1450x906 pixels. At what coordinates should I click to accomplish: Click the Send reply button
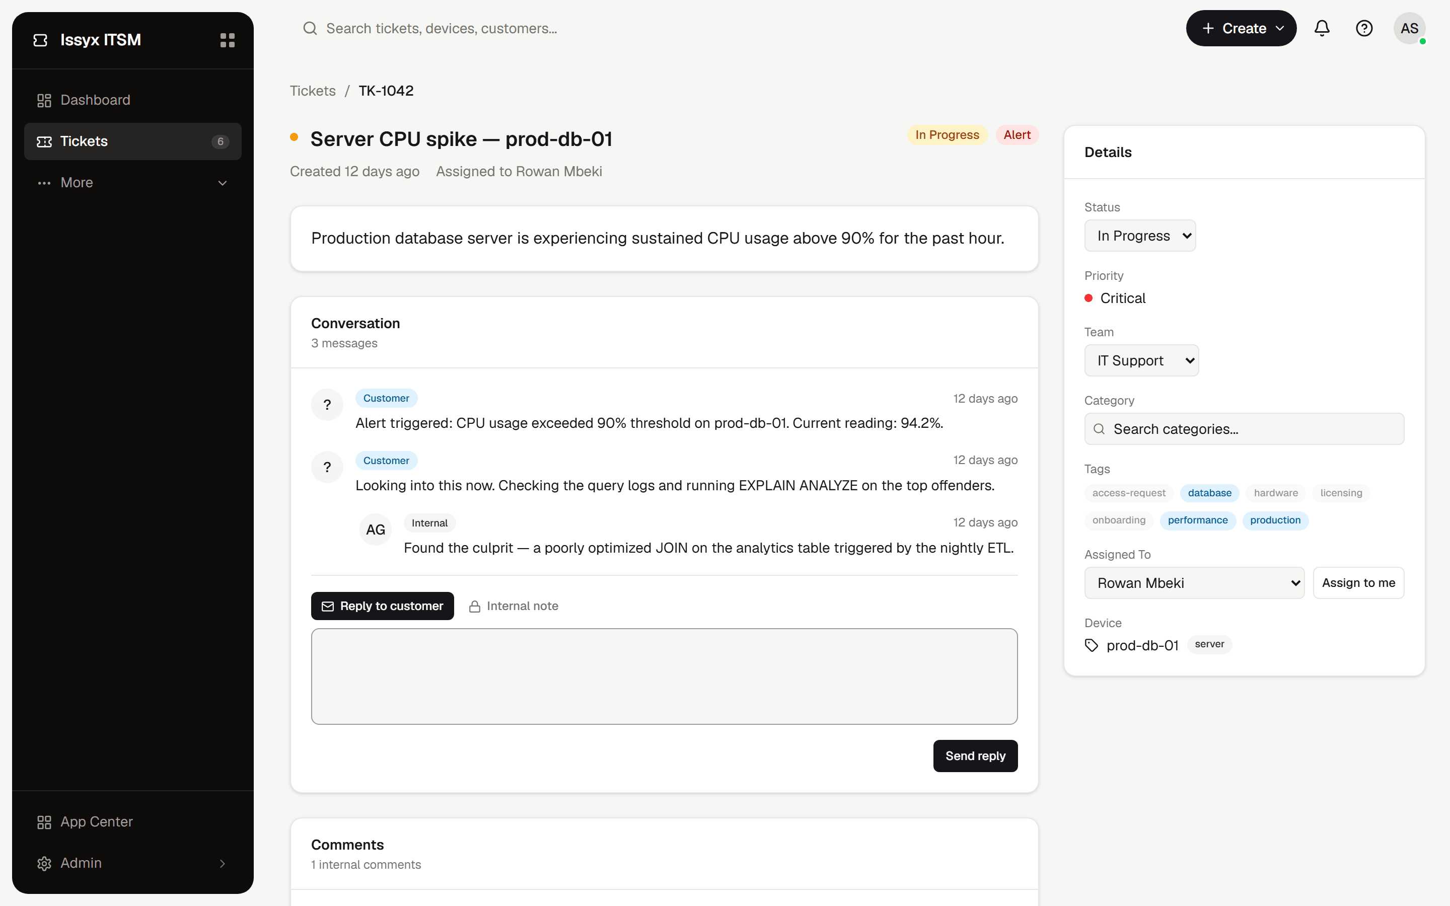[975, 756]
